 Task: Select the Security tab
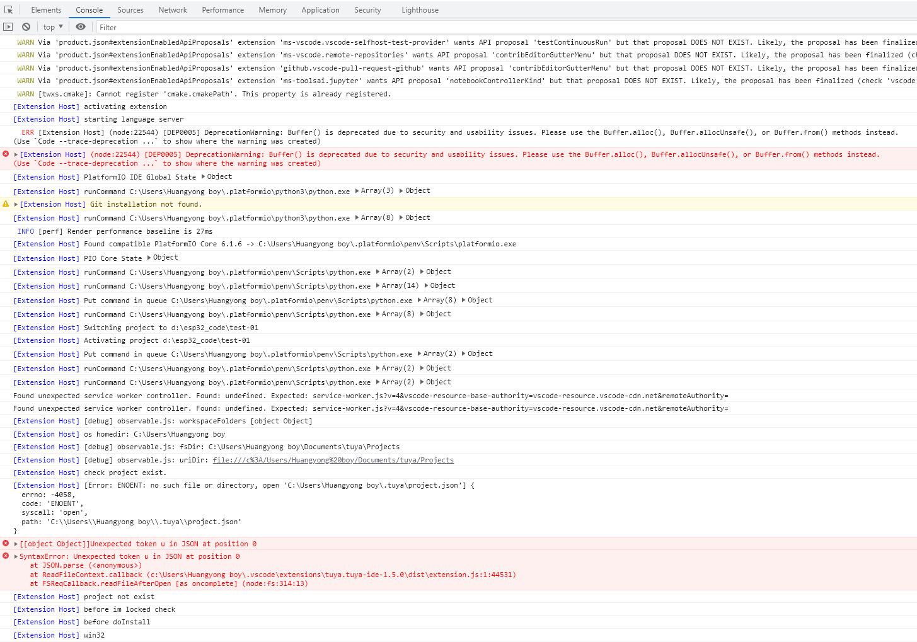[x=367, y=10]
